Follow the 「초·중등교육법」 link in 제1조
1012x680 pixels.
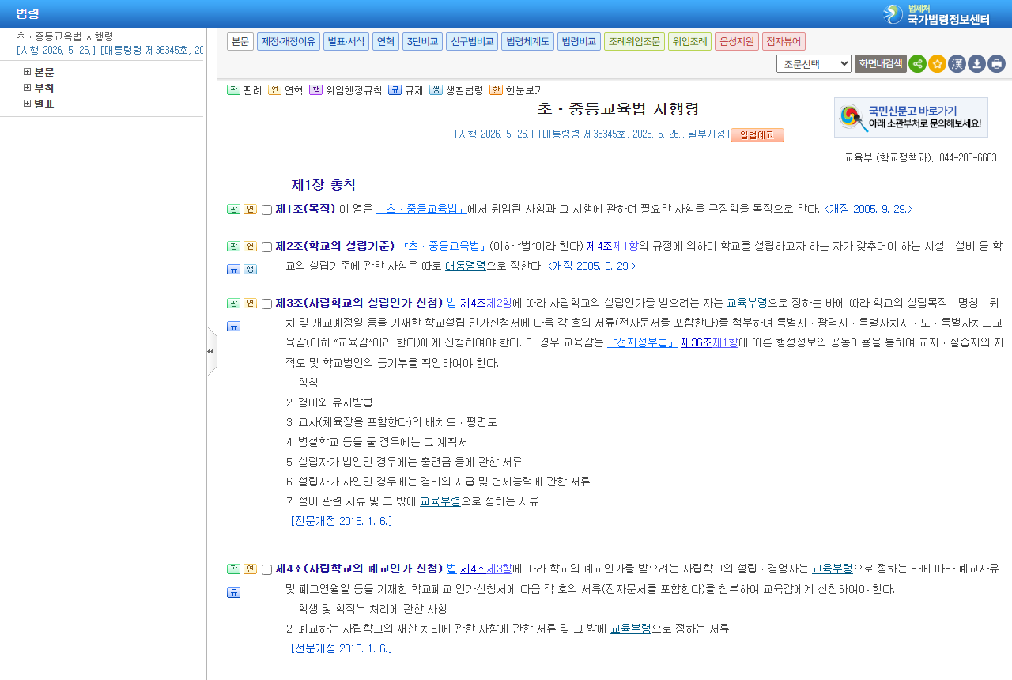pyautogui.click(x=421, y=210)
